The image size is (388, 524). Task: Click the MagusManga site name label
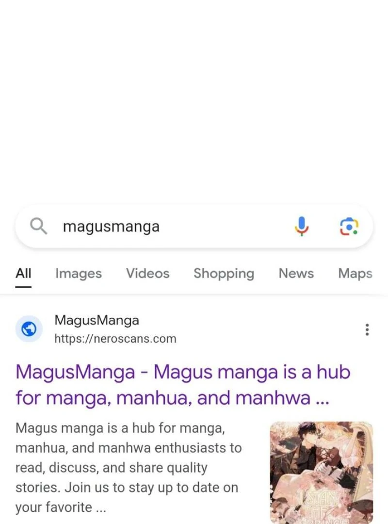point(97,320)
